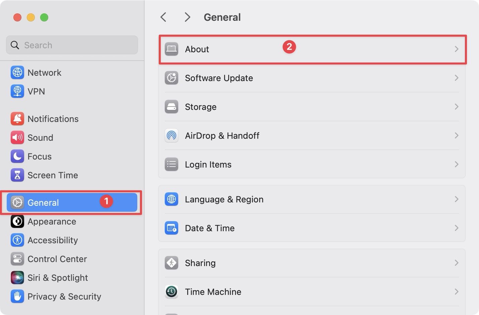
Task: Expand the About row
Action: (457, 49)
